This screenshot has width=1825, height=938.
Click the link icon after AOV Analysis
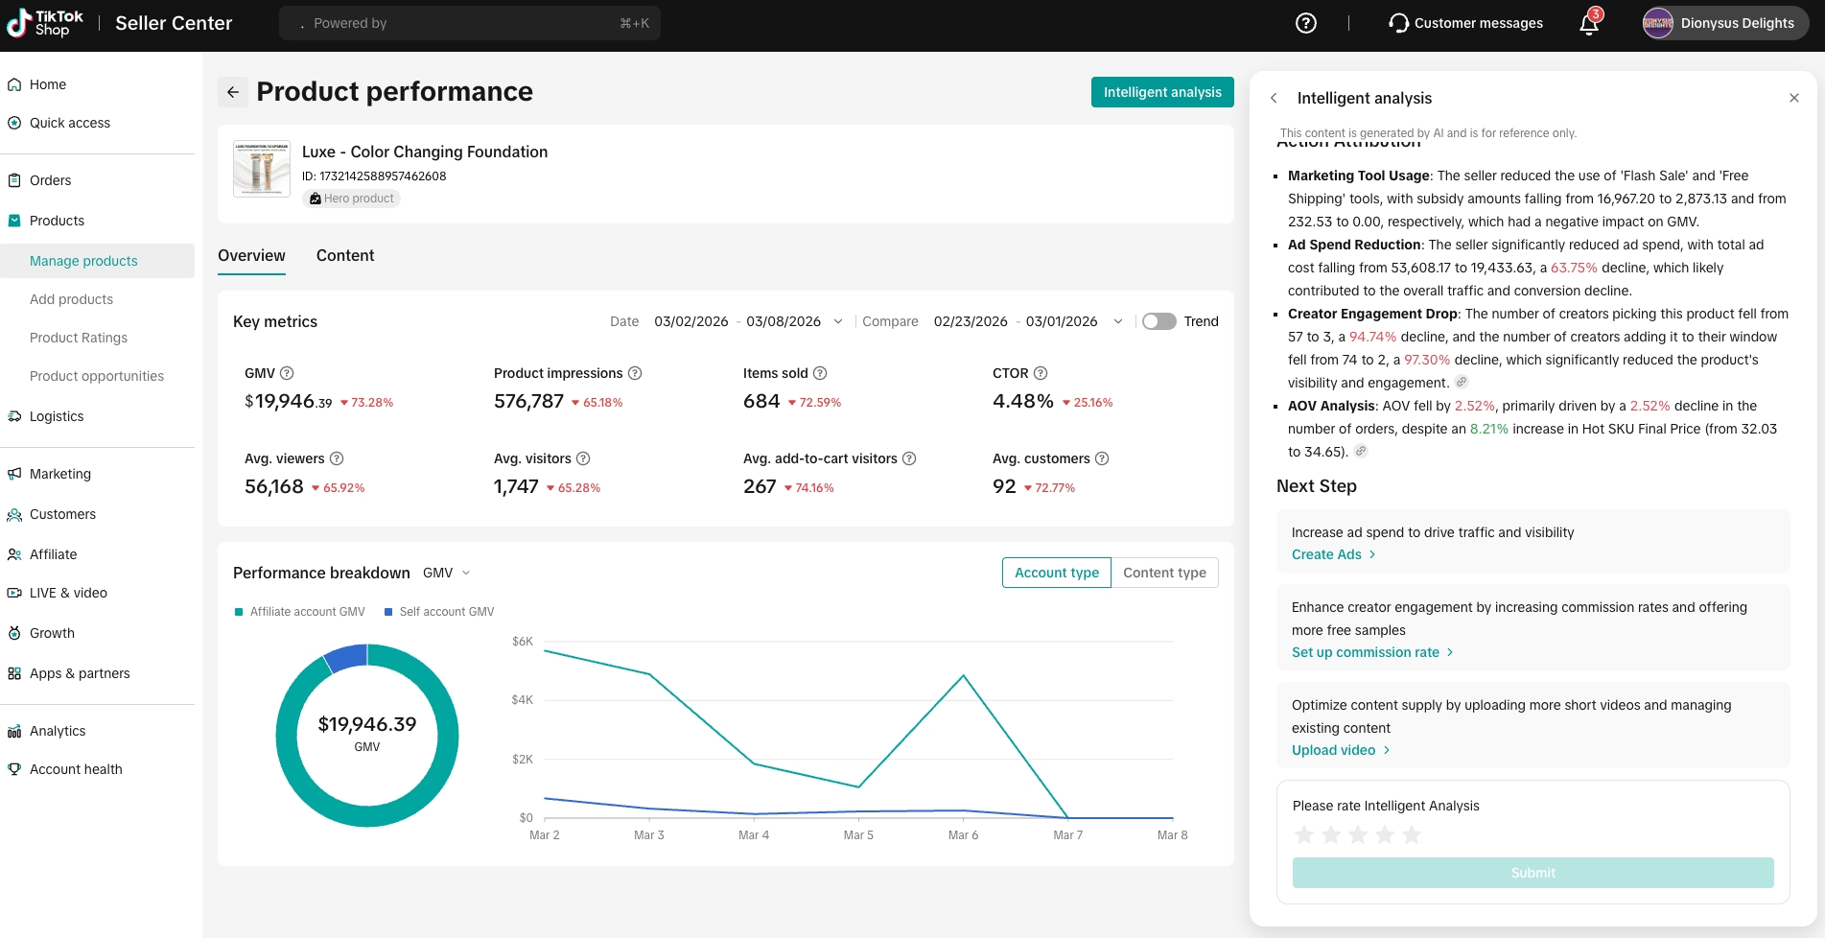tap(1361, 452)
